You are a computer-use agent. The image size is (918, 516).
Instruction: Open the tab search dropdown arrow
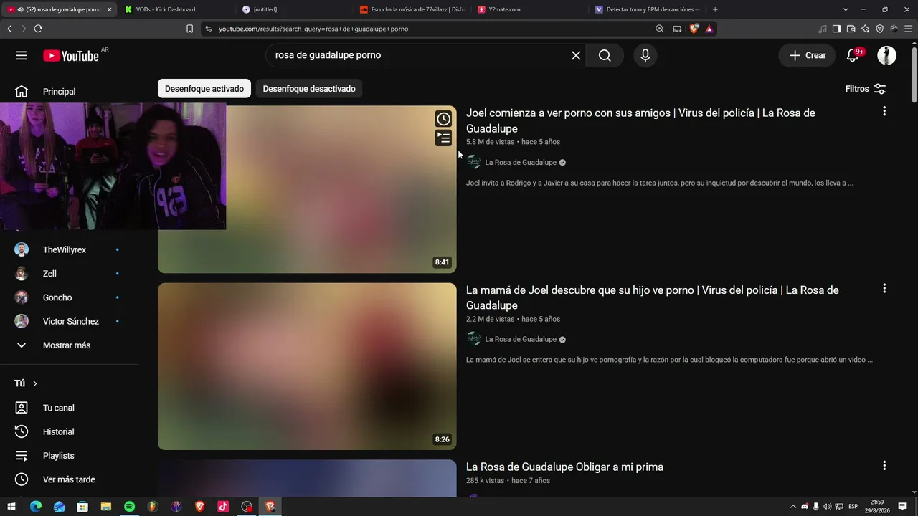pyautogui.click(x=846, y=9)
